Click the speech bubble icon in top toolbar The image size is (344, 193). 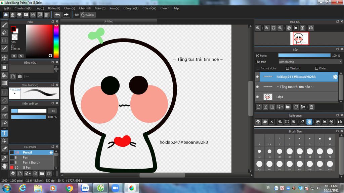coord(19,15)
